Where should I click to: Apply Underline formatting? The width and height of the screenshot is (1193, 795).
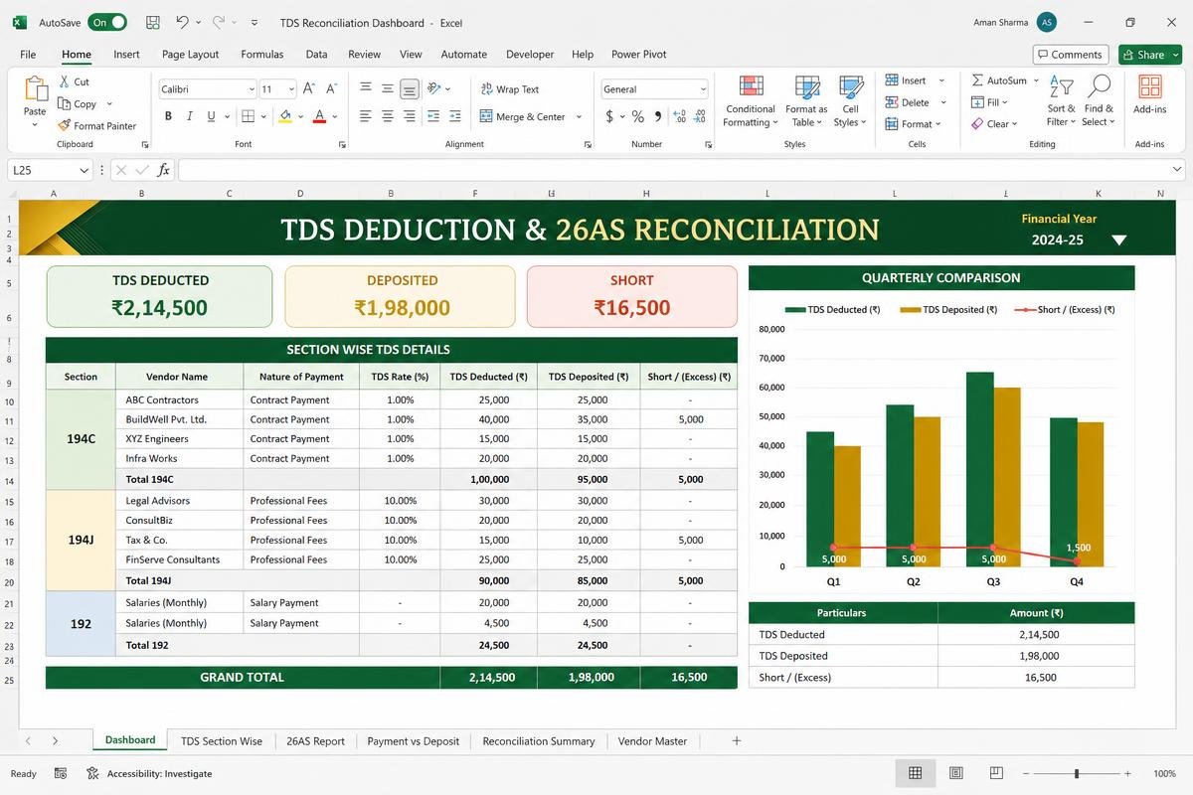pos(211,116)
